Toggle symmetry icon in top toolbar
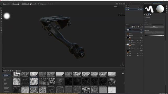Screen dimensions: 168x94 pos(48,4)
